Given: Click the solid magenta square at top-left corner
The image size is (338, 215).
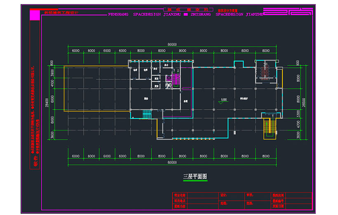Looking at the screenshot, I should coord(35,13).
